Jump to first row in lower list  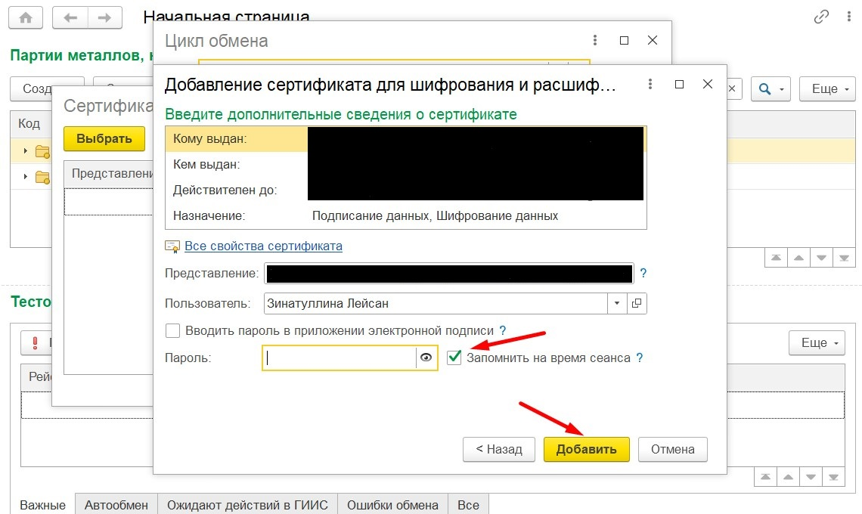coord(765,477)
